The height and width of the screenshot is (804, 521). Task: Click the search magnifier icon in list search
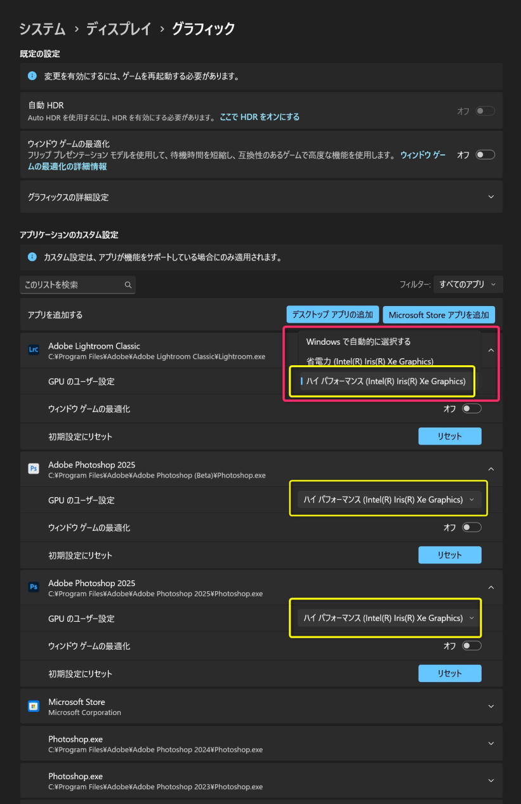click(128, 285)
